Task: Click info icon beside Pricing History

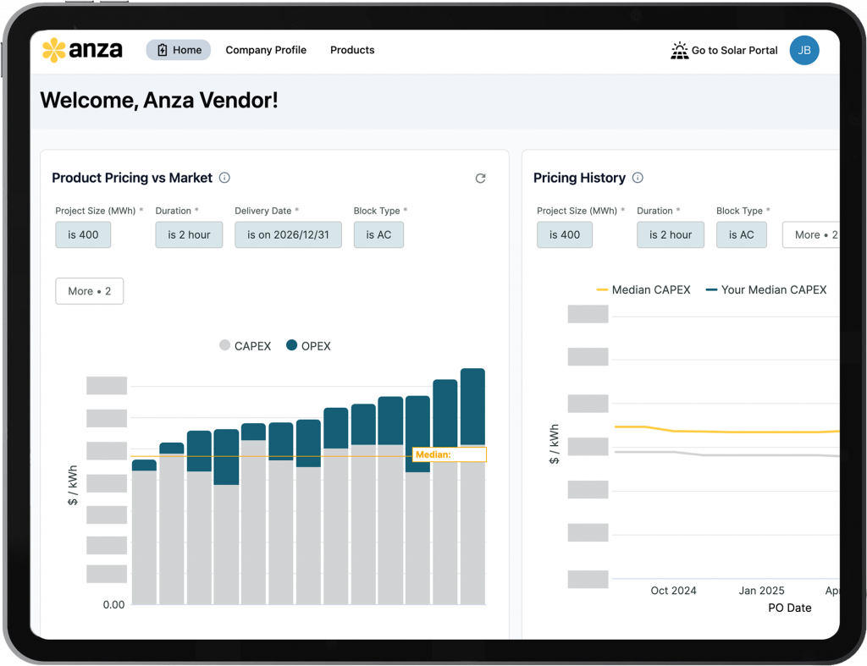Action: tap(638, 178)
